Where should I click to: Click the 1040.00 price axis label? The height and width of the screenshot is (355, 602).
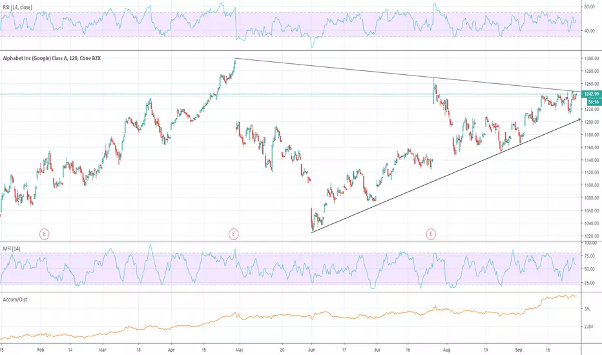592,223
